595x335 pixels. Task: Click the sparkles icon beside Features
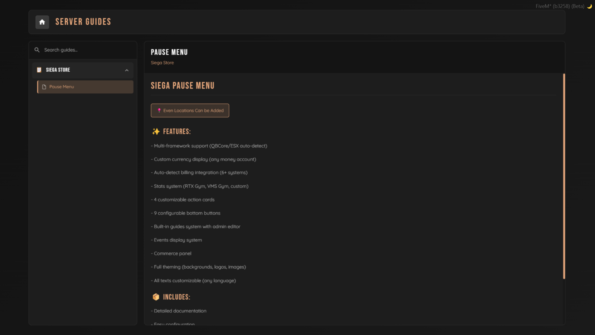tap(156, 131)
